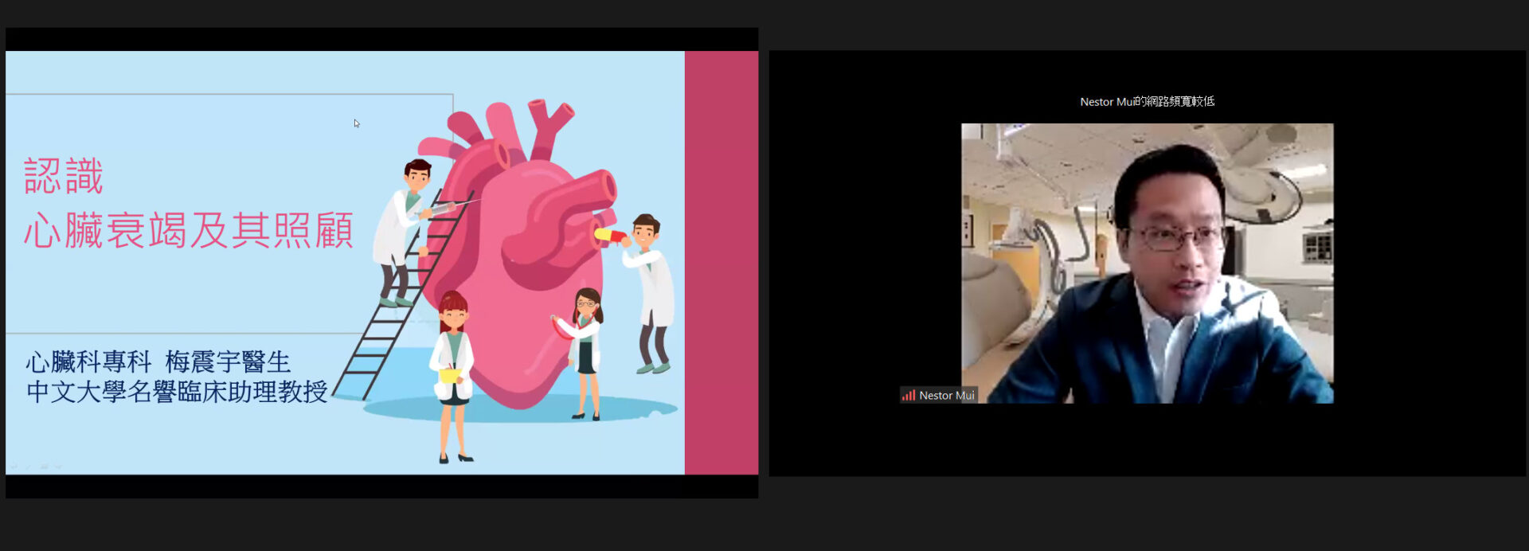The image size is (1529, 551).
Task: Click the faint slideshow previous-slide arrow
Action: tap(13, 467)
